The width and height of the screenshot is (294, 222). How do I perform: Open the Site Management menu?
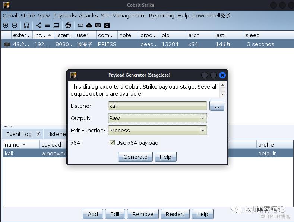pos(123,16)
